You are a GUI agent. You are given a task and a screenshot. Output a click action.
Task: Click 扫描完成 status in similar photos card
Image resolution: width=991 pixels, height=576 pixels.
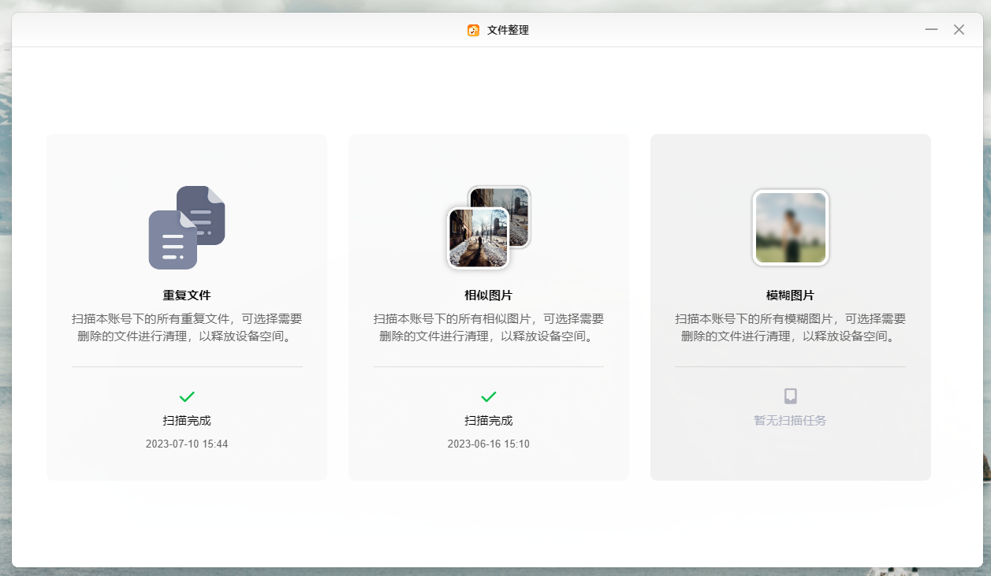pos(489,421)
